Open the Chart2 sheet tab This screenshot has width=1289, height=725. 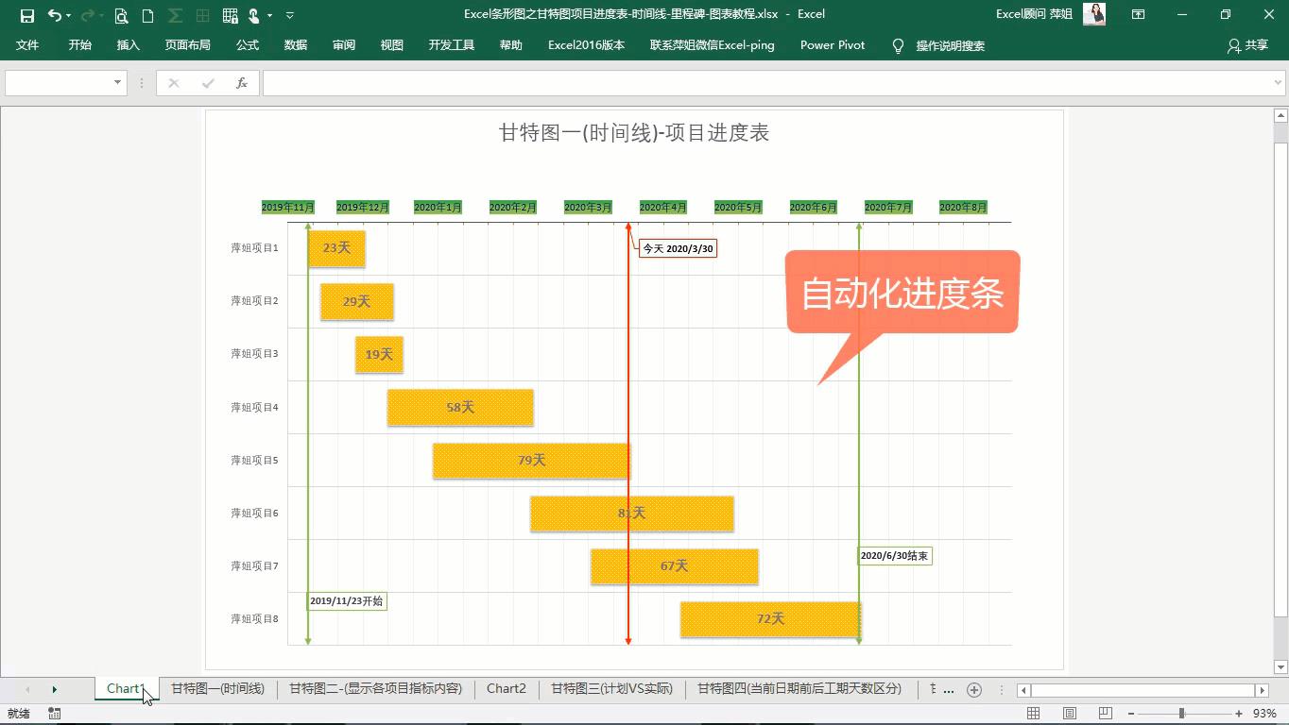tap(507, 688)
